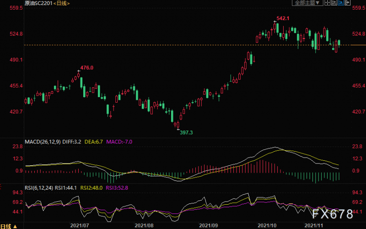This screenshot has height=229, width=366.
Task: Click the <日线> period label in title
Action: click(62, 3)
